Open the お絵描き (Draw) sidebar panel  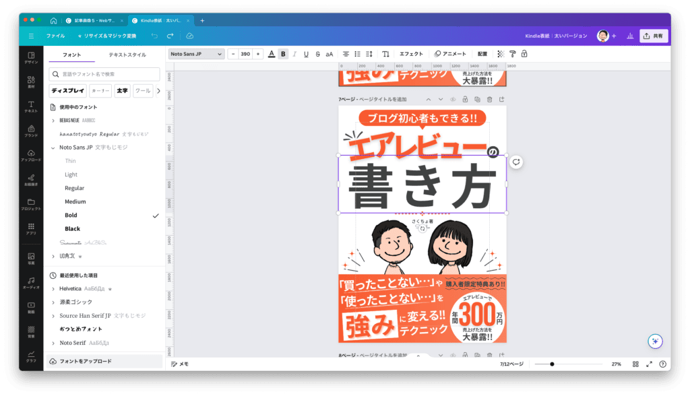point(31,180)
